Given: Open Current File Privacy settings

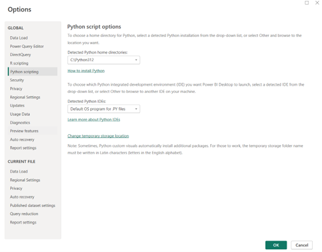Looking at the screenshot, I should click(16, 188).
